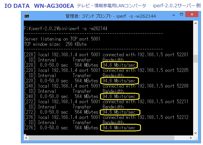The height and width of the screenshot is (145, 203).
Task: Click the connection line with port 52205
Action: tap(106, 70)
